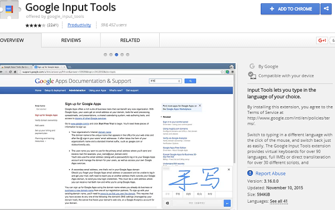
Task: Click the Google Input Tools extension icon
Action: tap(9, 9)
